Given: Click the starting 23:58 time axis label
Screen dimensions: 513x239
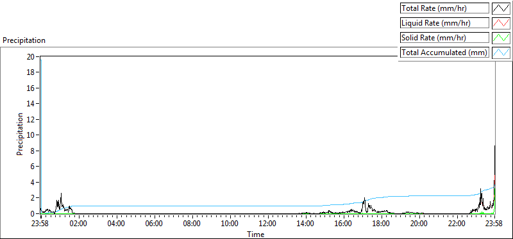Looking at the screenshot, I should click(40, 224).
